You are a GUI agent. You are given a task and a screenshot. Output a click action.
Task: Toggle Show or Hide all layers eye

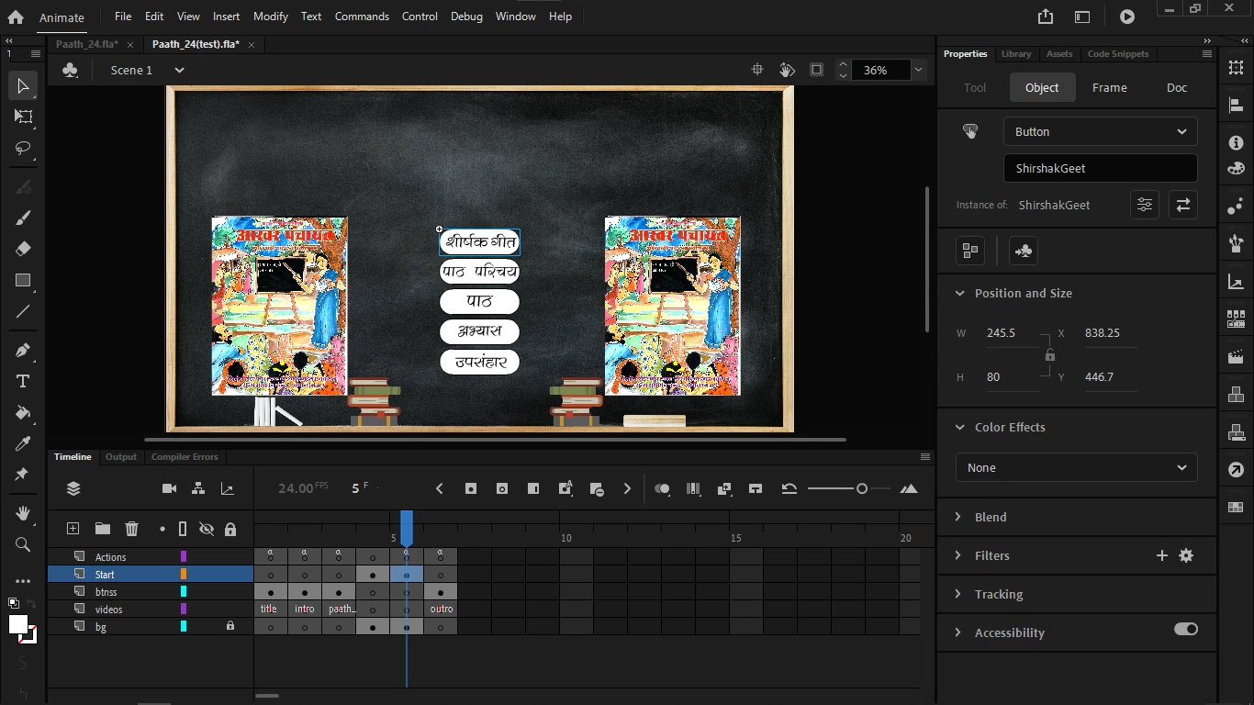coord(207,529)
